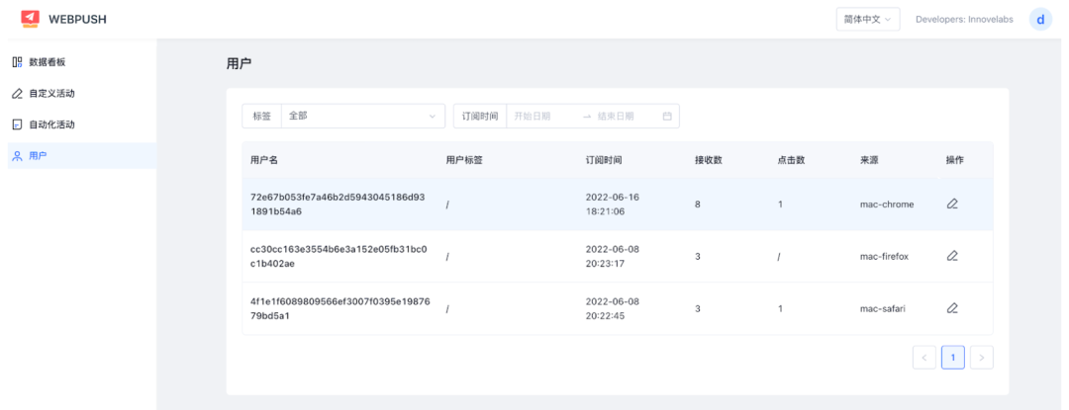The image size is (1069, 410).
Task: Click edit icon for mac-safari user
Action: point(952,308)
